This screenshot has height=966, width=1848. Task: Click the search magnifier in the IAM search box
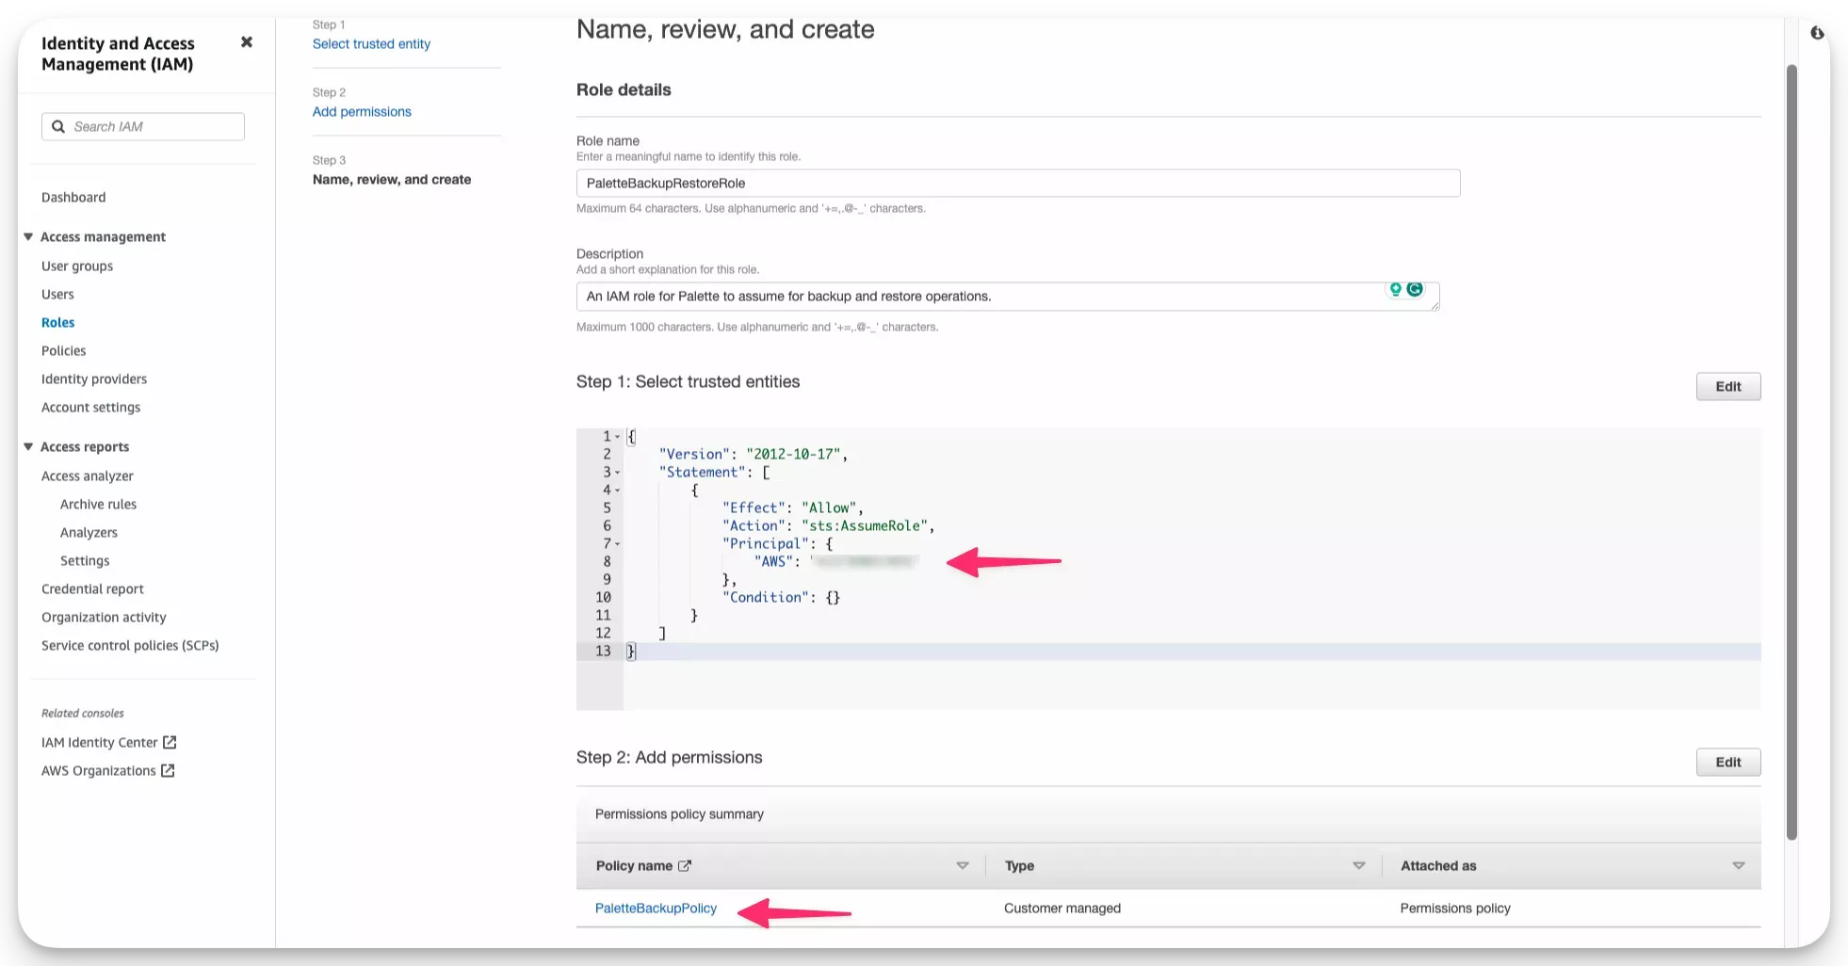(59, 126)
